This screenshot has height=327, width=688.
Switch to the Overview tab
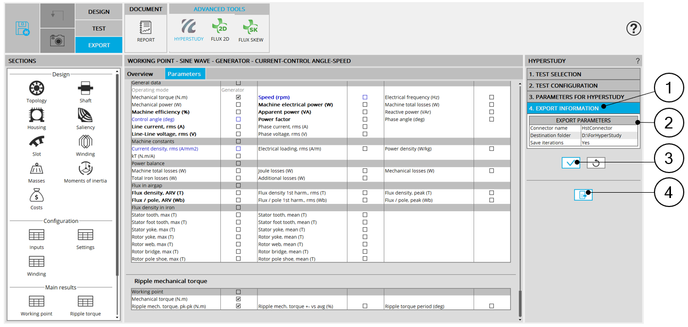pos(140,74)
